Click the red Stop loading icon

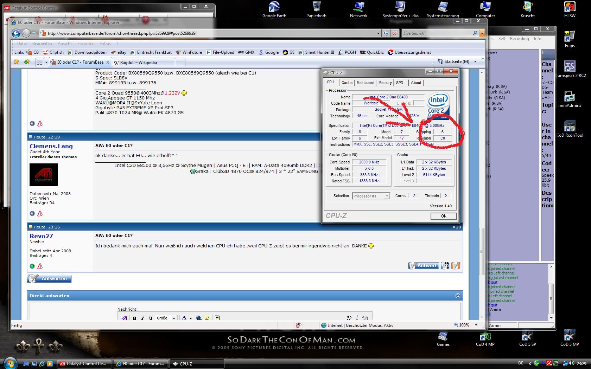pos(395,33)
